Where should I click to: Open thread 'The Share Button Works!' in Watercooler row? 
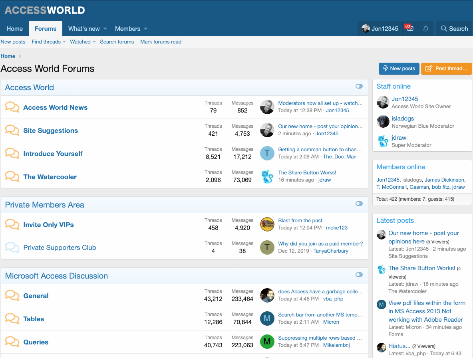pyautogui.click(x=307, y=173)
